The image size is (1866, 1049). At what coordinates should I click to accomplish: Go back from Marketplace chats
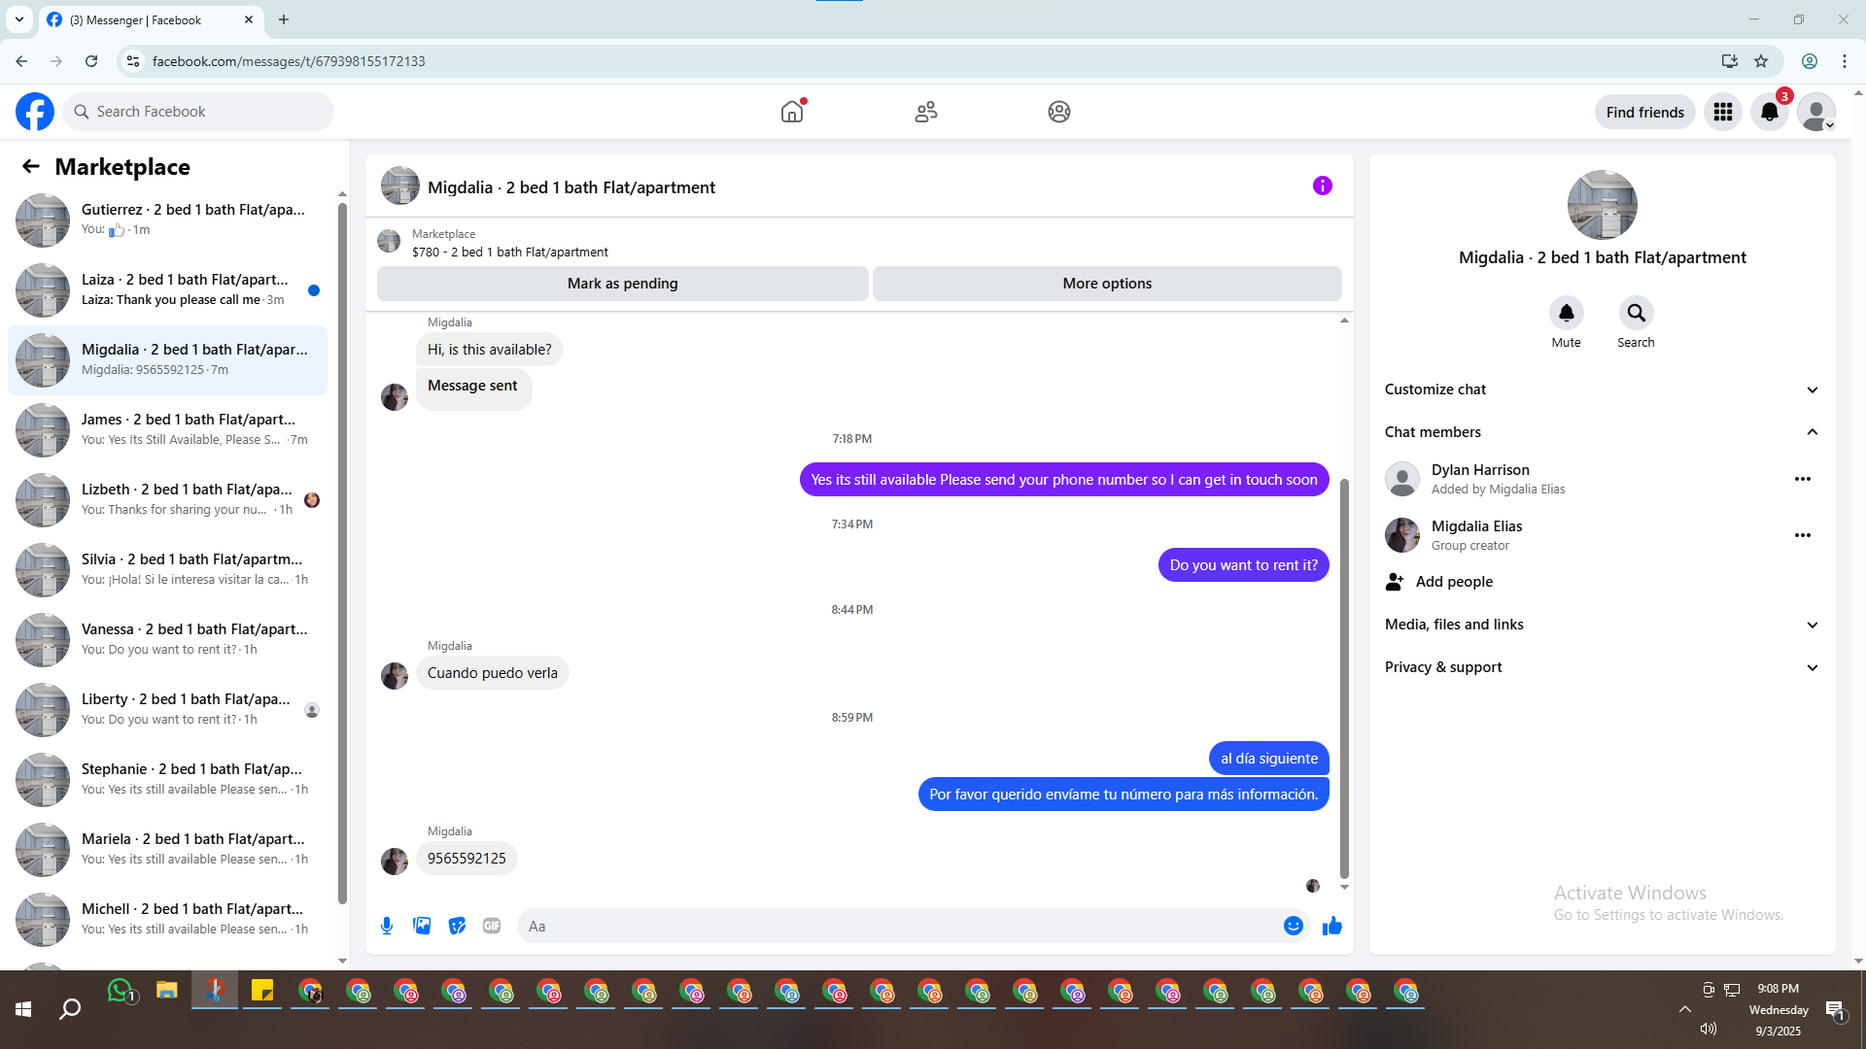31,167
